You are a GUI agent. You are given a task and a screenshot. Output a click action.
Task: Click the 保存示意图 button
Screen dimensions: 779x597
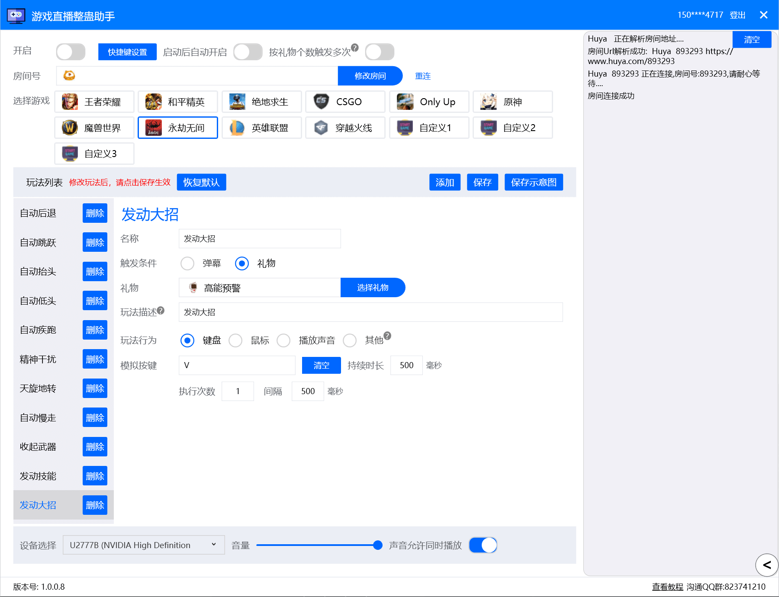[534, 182]
